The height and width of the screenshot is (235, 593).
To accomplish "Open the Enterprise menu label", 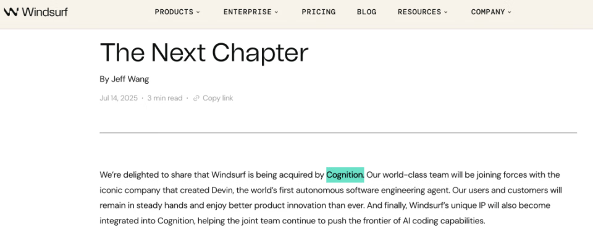I will [247, 12].
